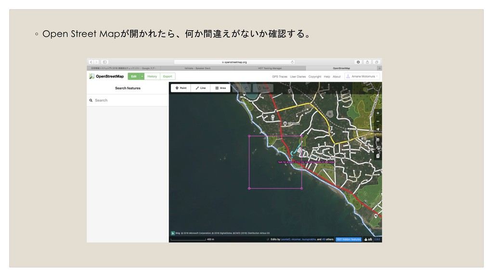Image resolution: width=493 pixels, height=277 pixels.
Task: Zoom in the map with plus button
Action: point(378,113)
